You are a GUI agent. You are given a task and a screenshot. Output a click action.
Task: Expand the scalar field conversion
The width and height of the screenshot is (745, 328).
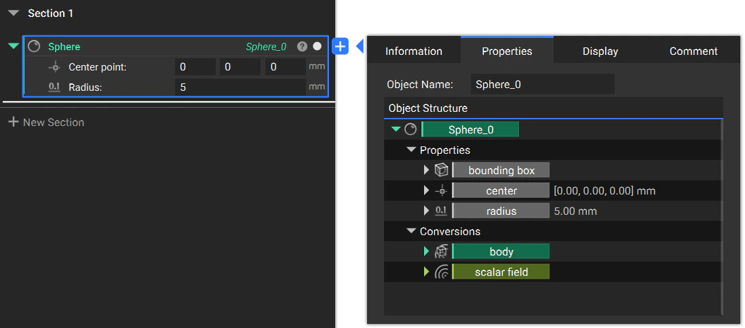[x=426, y=272]
